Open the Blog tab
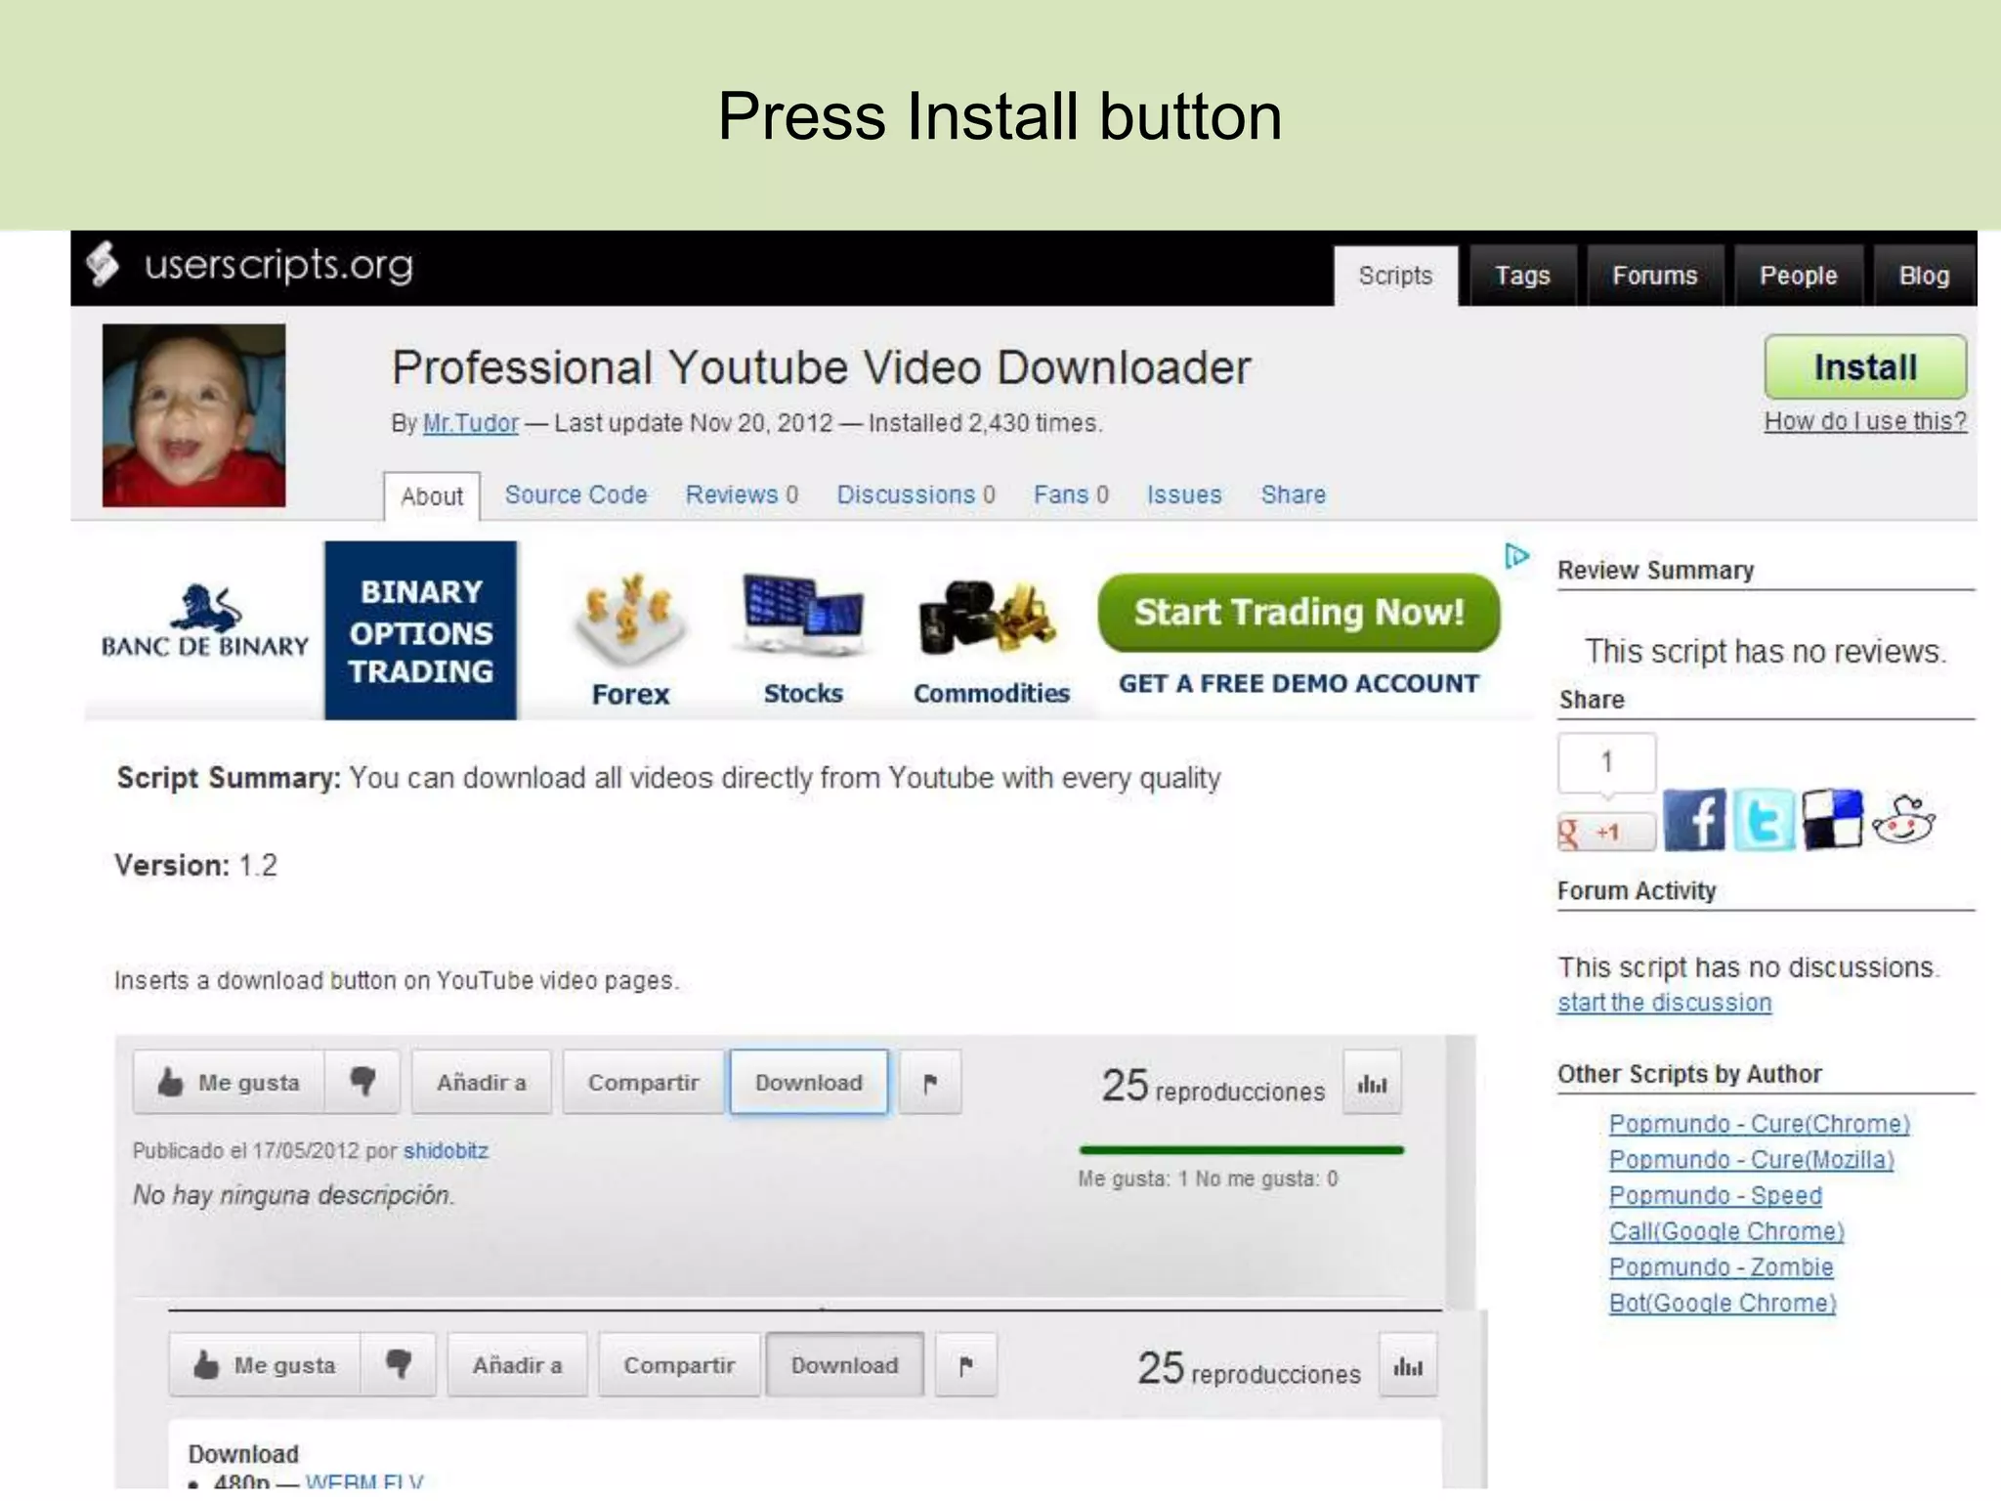 tap(1924, 277)
